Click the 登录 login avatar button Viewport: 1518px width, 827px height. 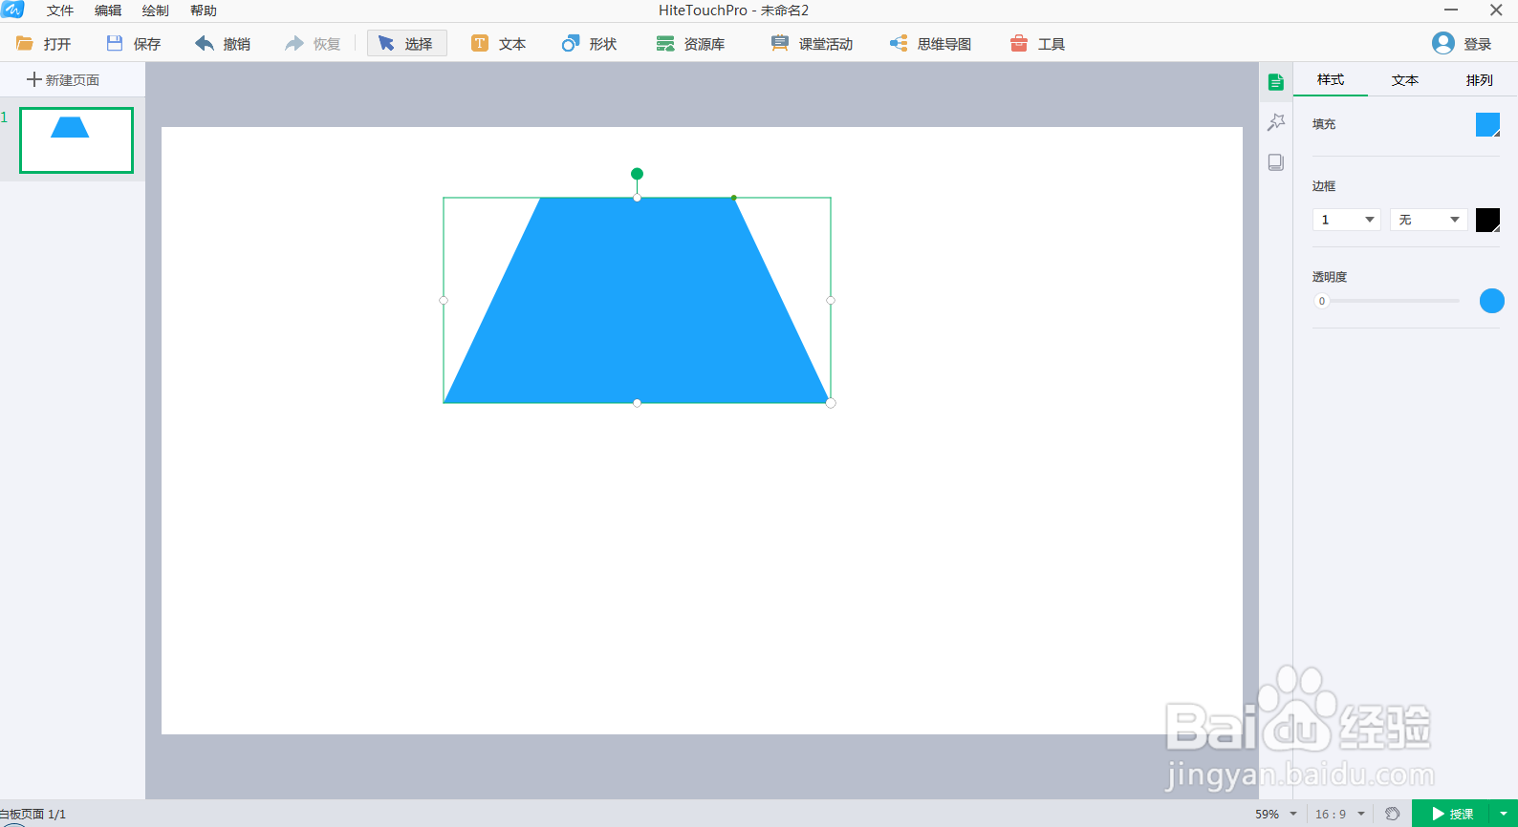[x=1462, y=44]
